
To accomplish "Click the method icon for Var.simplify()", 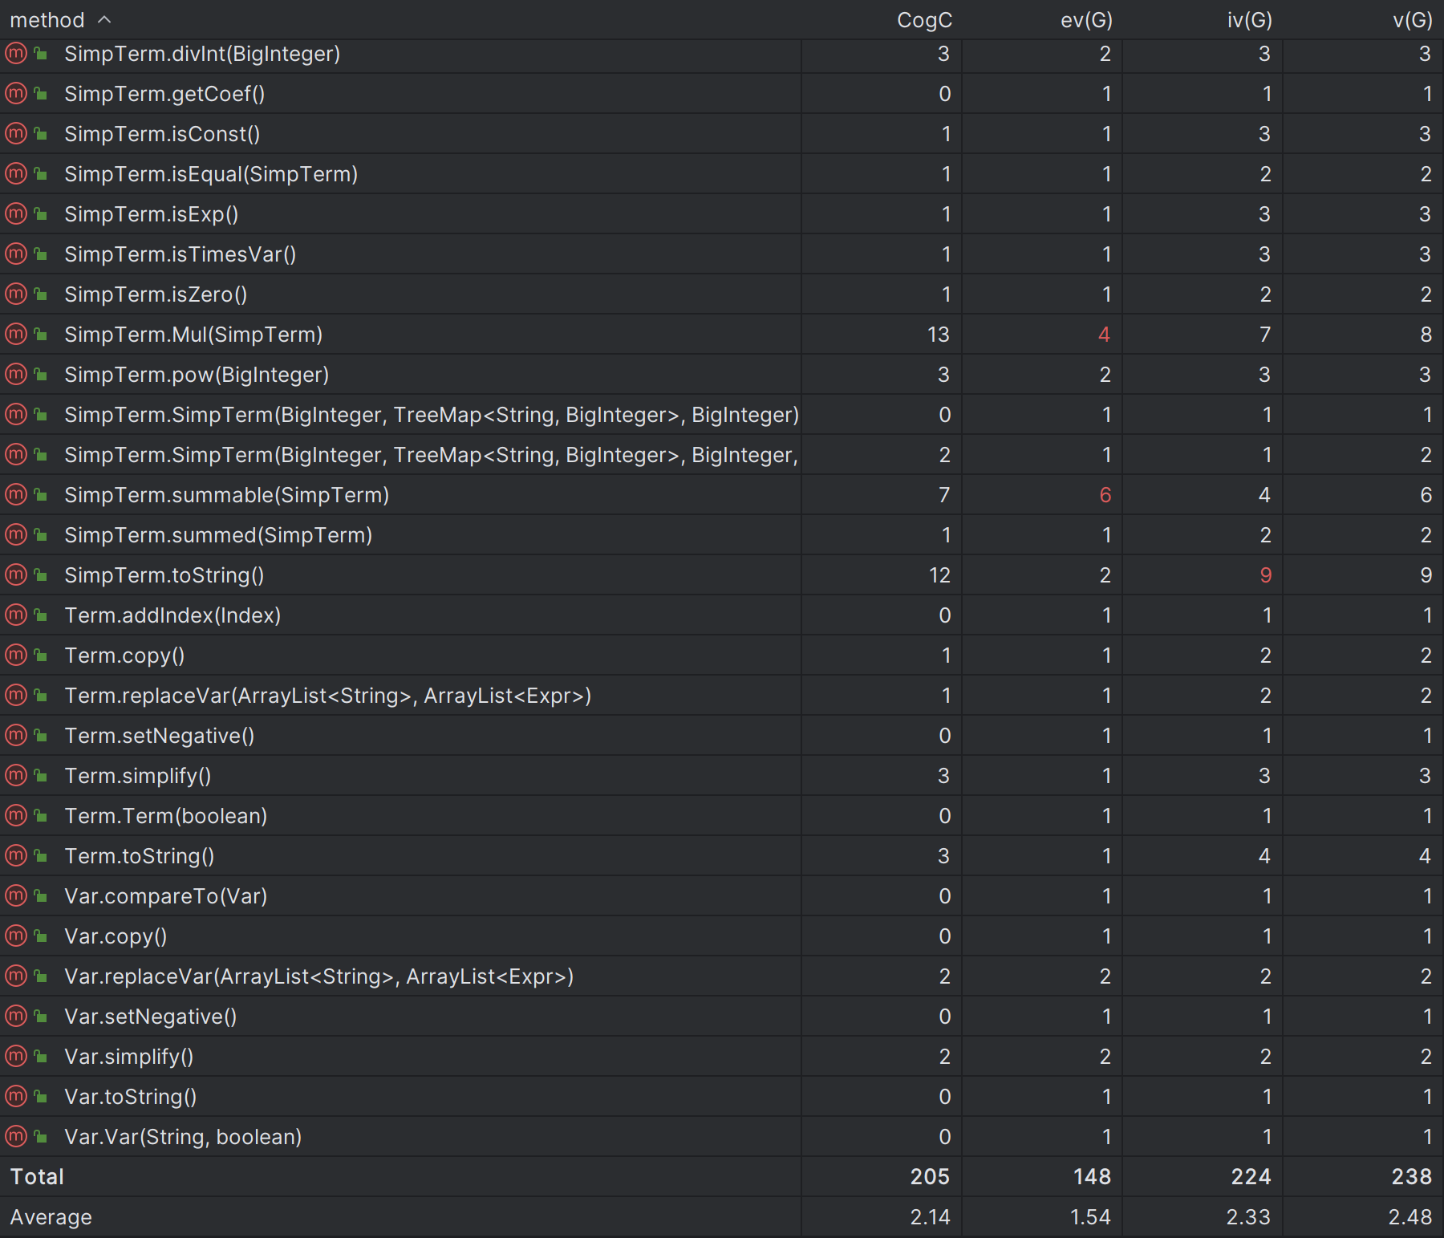I will [16, 1057].
